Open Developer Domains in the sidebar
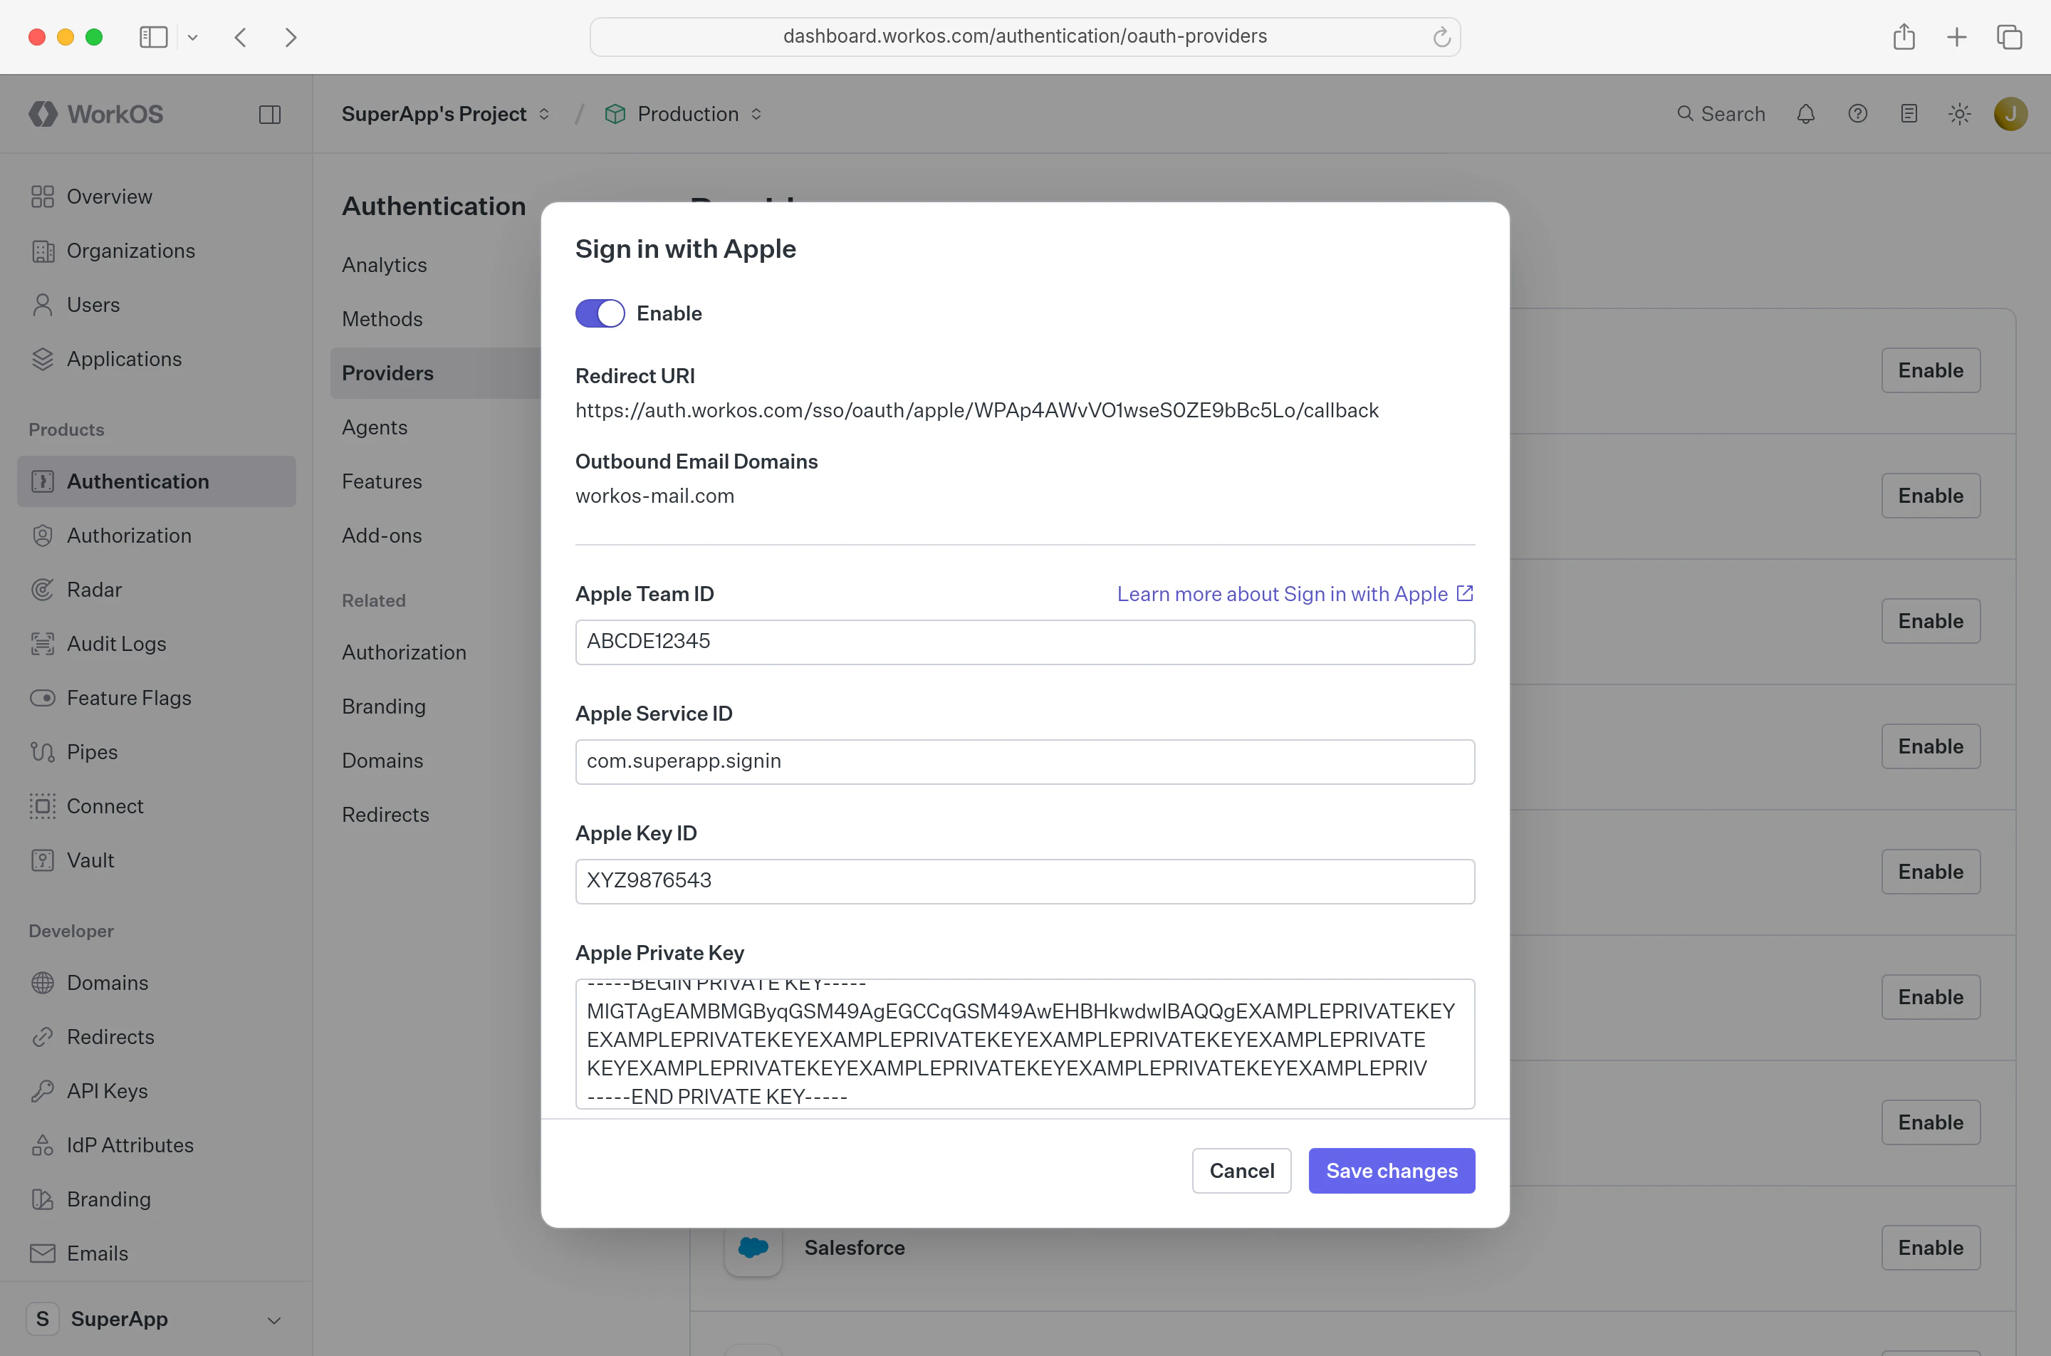This screenshot has height=1356, width=2051. point(157,982)
